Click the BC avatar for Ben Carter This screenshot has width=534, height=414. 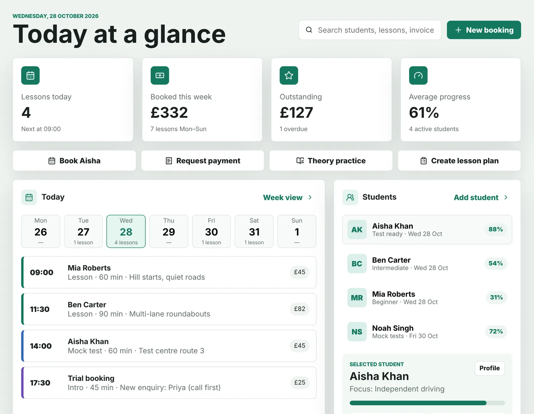357,264
